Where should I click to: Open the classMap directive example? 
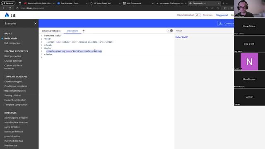[14, 132]
